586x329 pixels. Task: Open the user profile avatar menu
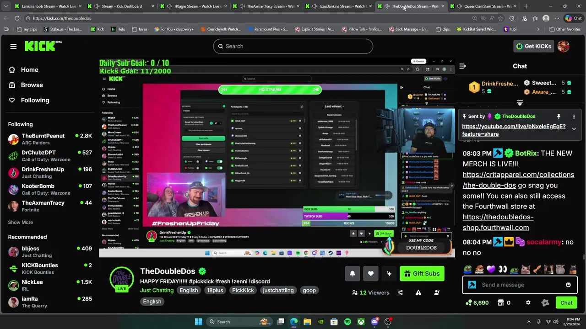point(564,46)
